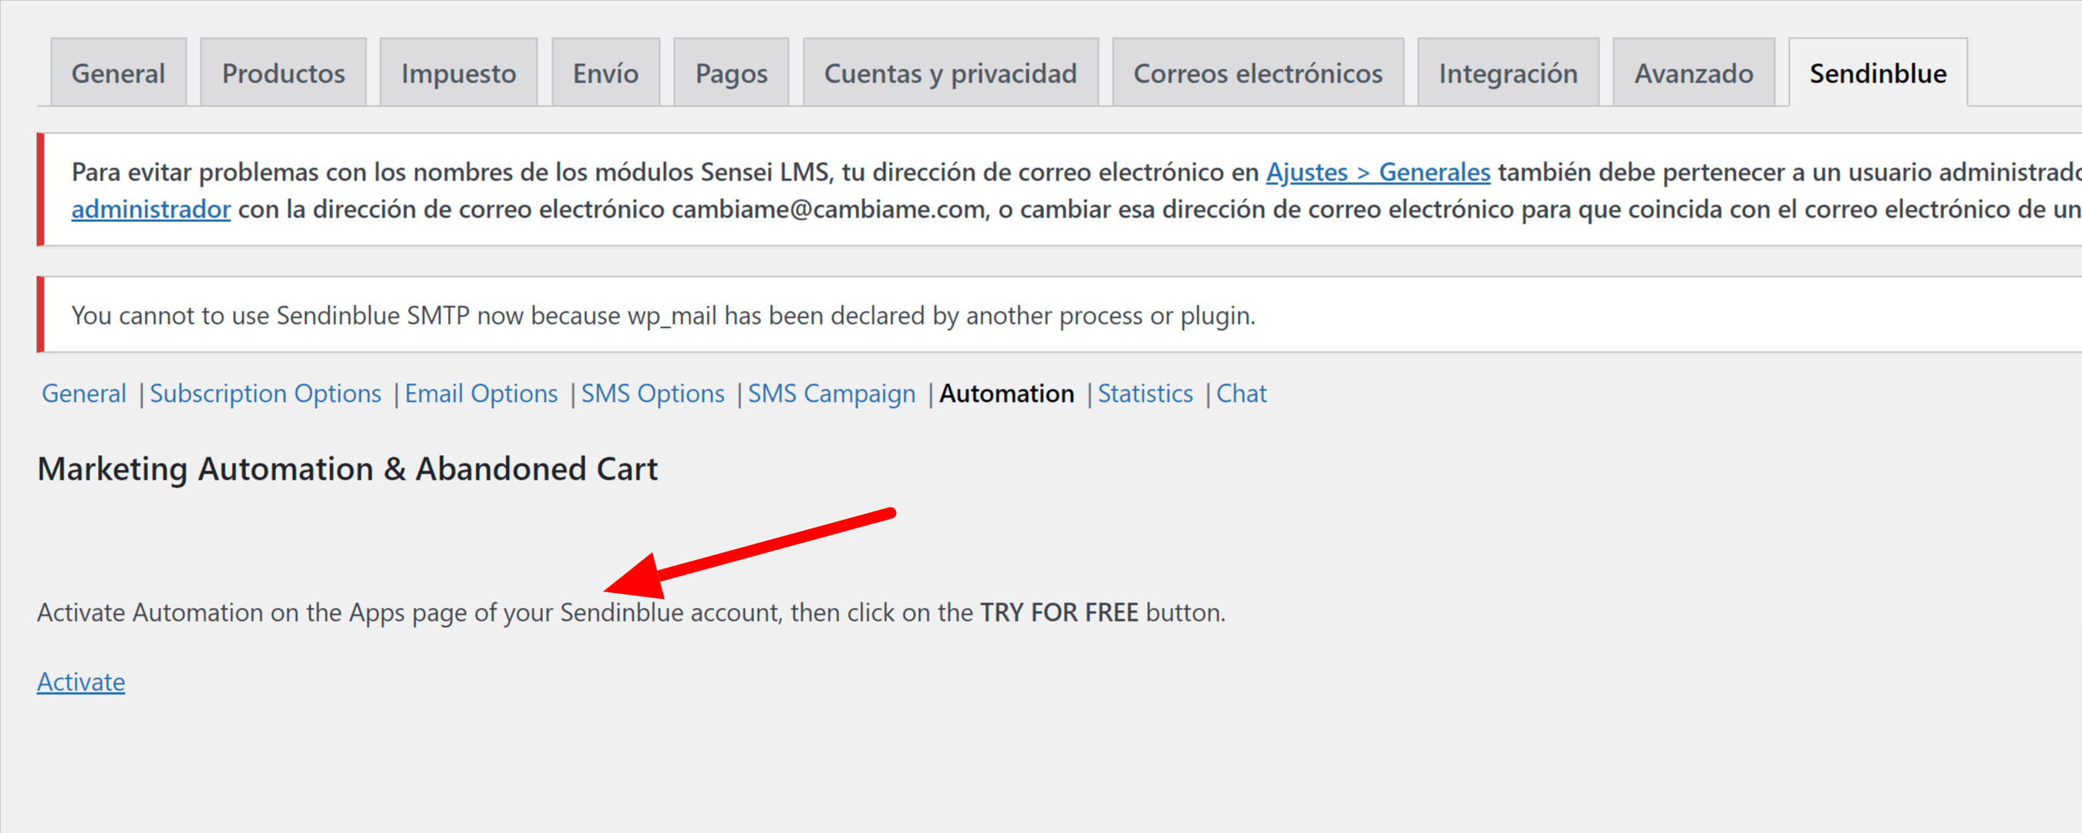Select the Envío tab
This screenshot has width=2082, height=833.
[x=605, y=73]
